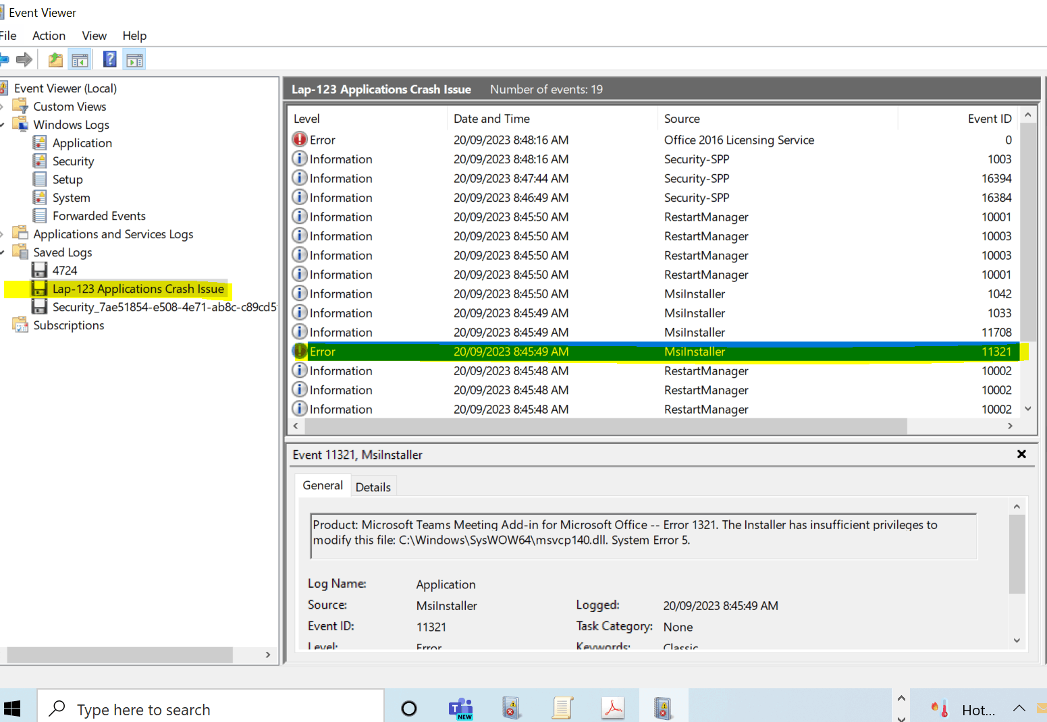Click the event list vertical scrollbar up arrow
1047x722 pixels.
1028,115
